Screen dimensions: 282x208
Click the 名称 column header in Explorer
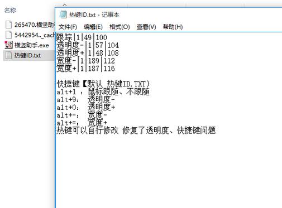coord(10,10)
